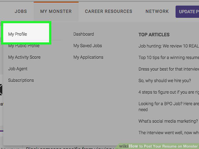Image resolution: width=199 pixels, height=149 pixels.
Task: Open the CAREER RESOURCES menu
Action: tap(109, 11)
